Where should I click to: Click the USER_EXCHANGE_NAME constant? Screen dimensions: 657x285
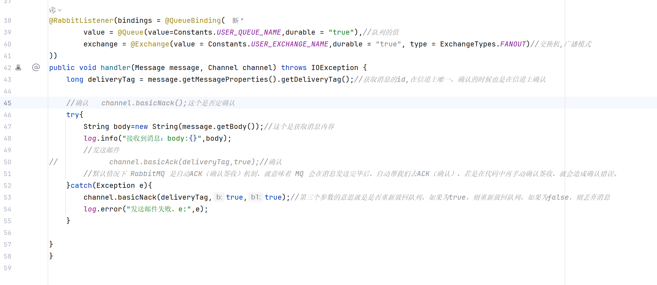(x=290, y=44)
